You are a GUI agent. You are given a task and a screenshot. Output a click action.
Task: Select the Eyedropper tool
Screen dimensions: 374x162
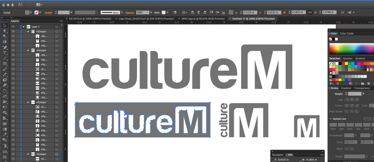click(x=5, y=135)
